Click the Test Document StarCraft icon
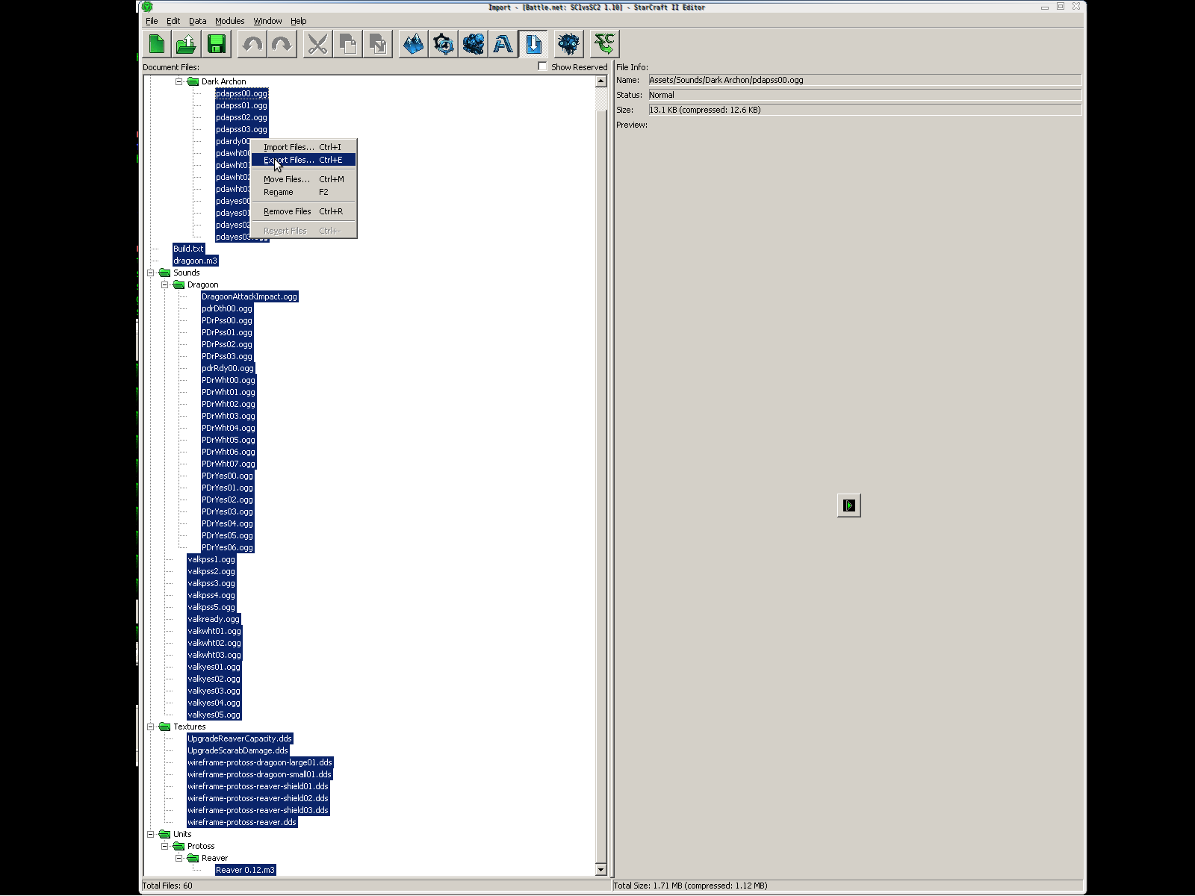 pyautogui.click(x=604, y=45)
